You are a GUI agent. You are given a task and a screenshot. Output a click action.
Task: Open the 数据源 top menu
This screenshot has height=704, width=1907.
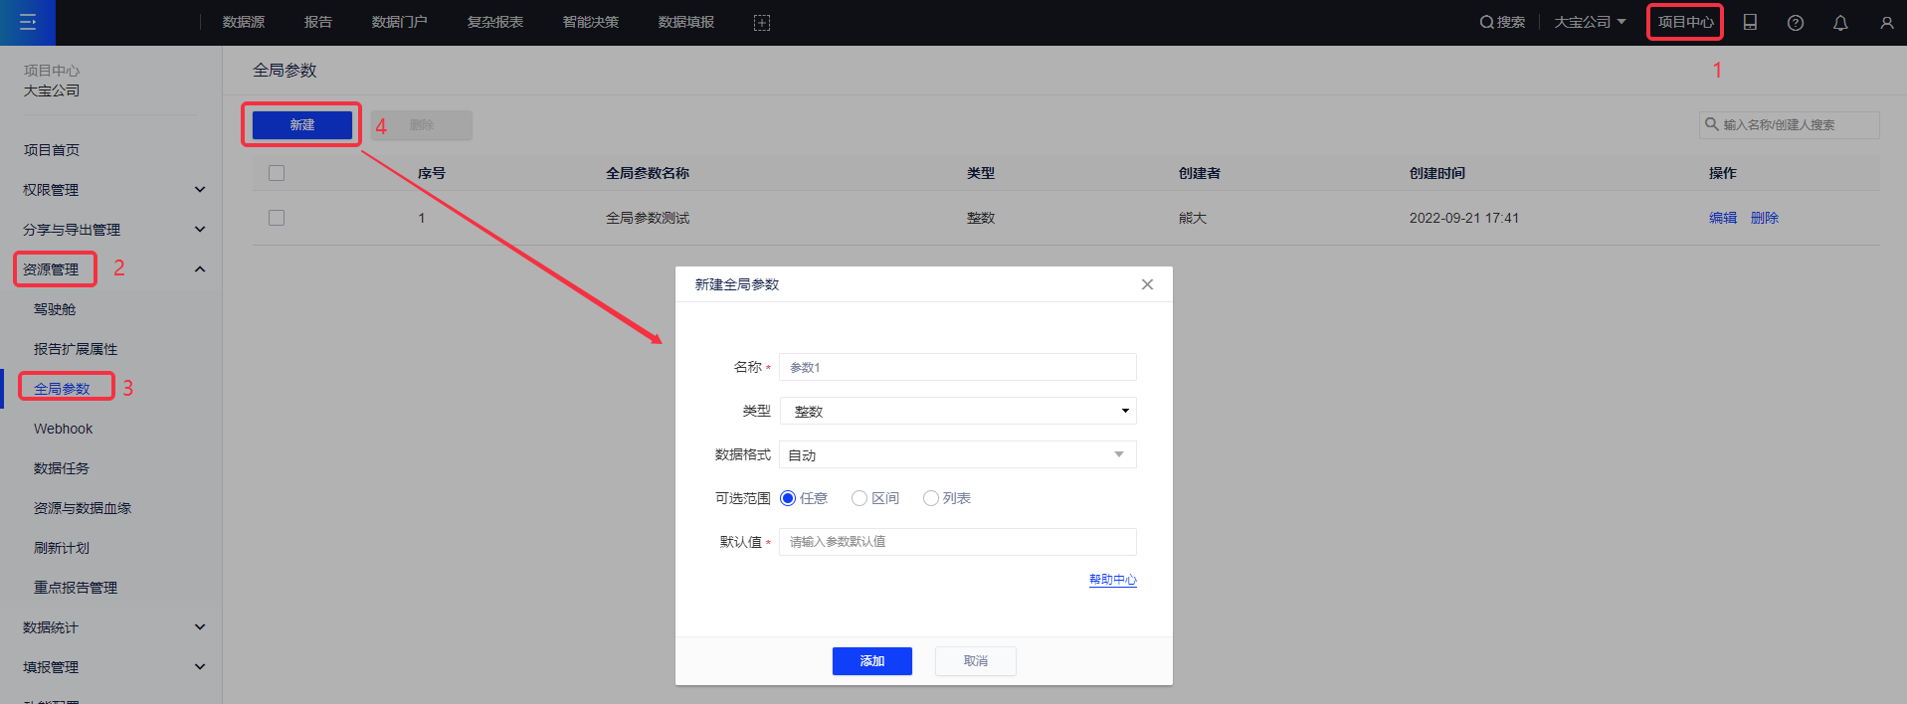(x=243, y=22)
